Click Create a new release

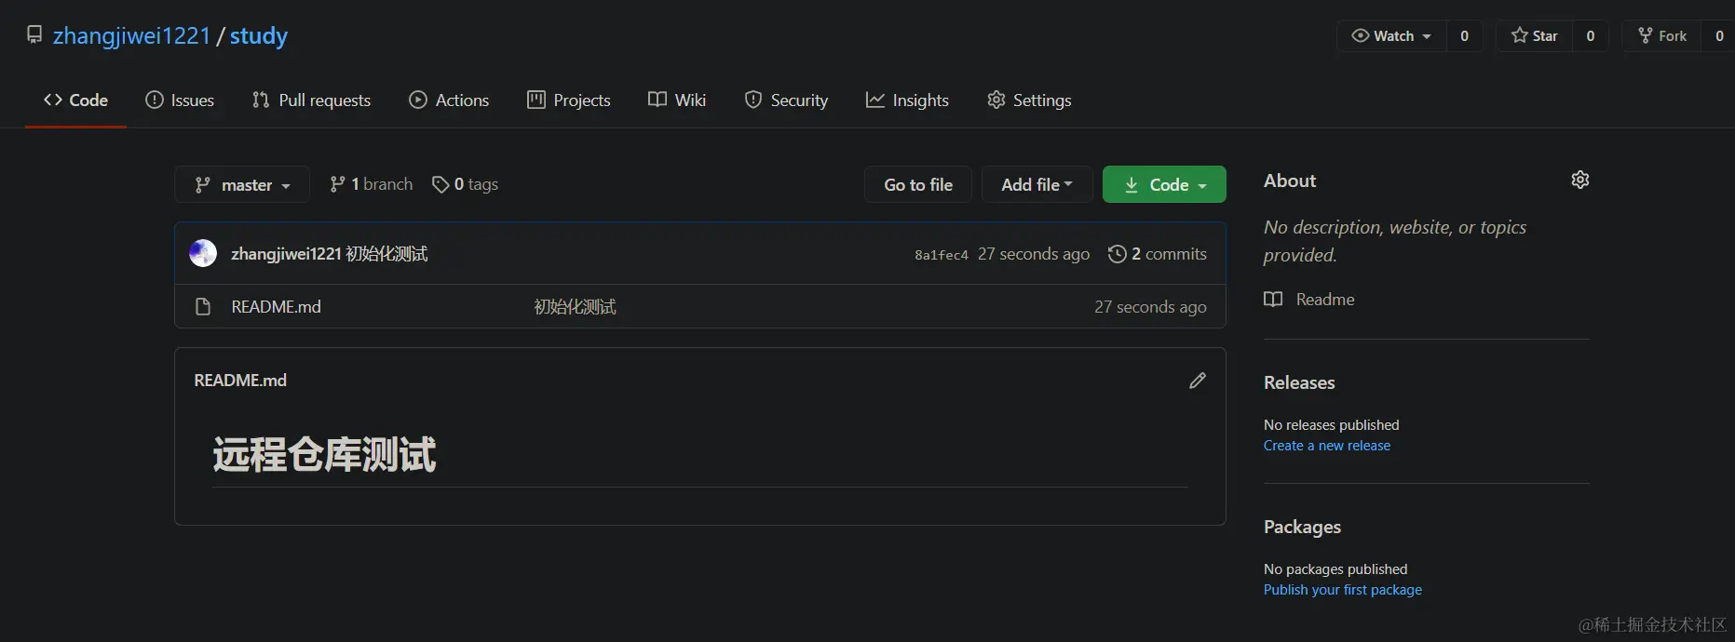coord(1327,446)
